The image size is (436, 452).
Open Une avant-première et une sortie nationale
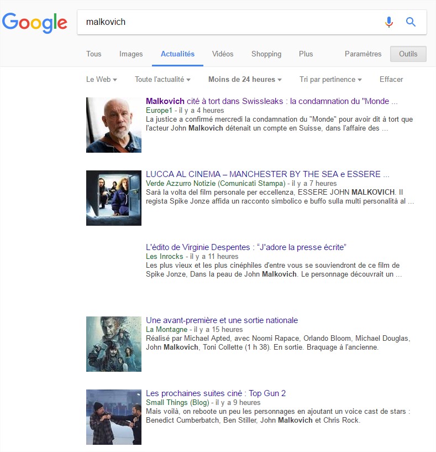(x=222, y=320)
